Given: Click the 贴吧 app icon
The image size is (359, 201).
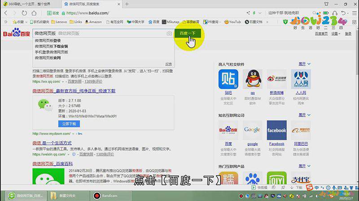Looking at the screenshot, I should (228, 79).
